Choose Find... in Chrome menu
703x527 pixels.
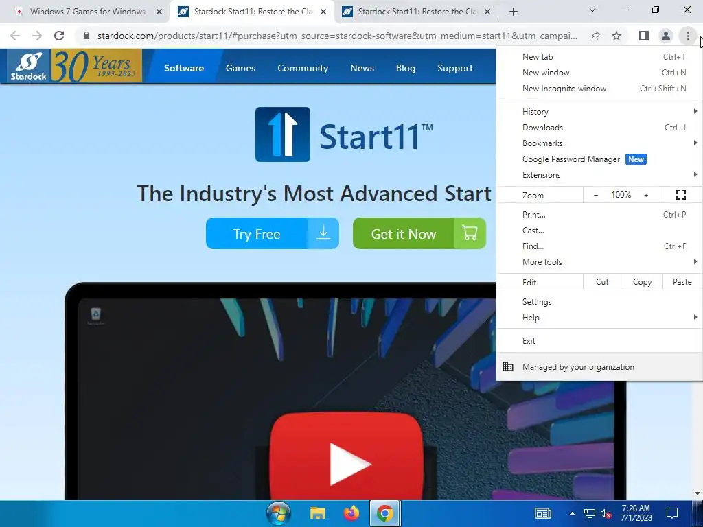tap(599, 246)
